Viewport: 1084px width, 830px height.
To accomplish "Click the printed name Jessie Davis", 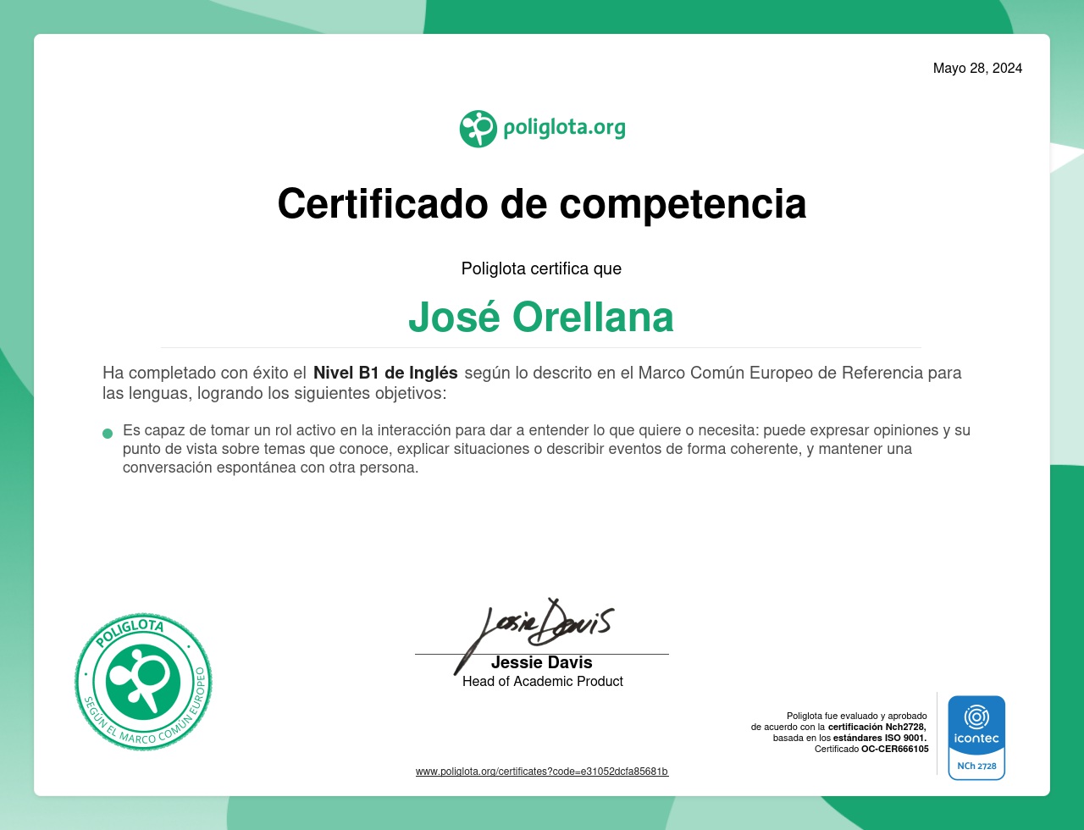I will (x=542, y=662).
